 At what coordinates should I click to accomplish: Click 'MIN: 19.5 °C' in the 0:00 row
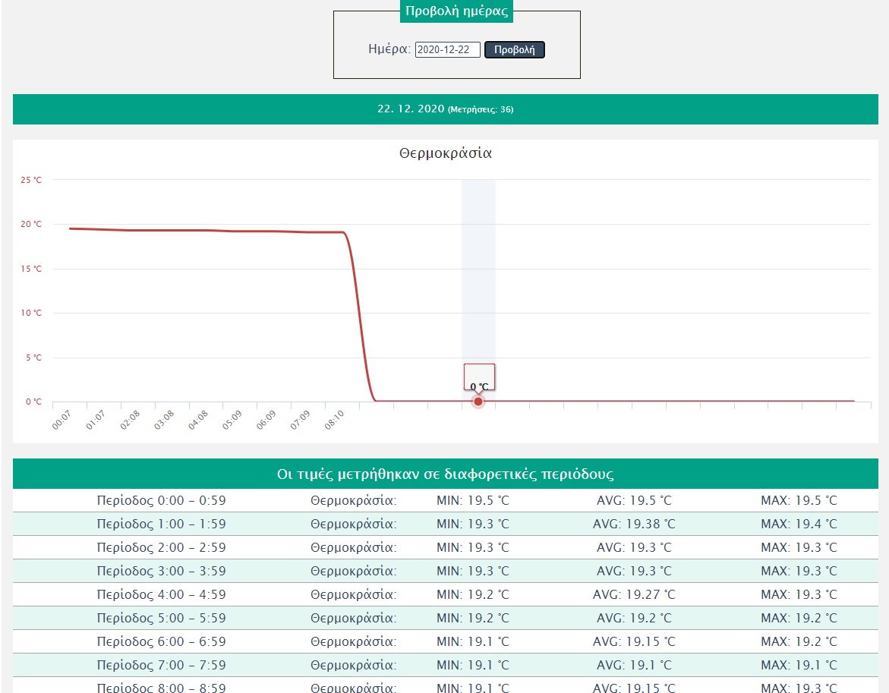(x=473, y=500)
